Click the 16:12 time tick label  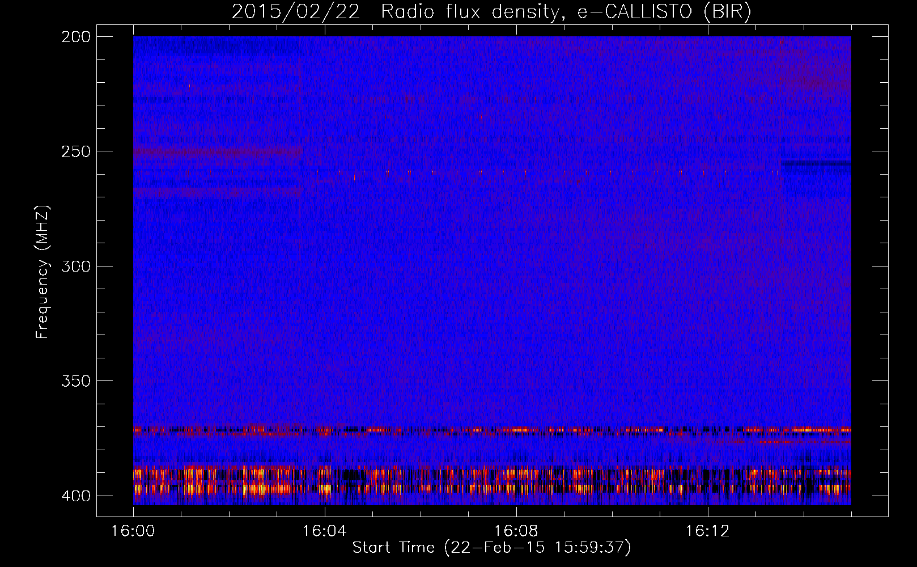coord(708,531)
